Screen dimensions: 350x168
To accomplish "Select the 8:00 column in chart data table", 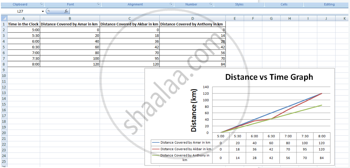I will click(322, 136).
